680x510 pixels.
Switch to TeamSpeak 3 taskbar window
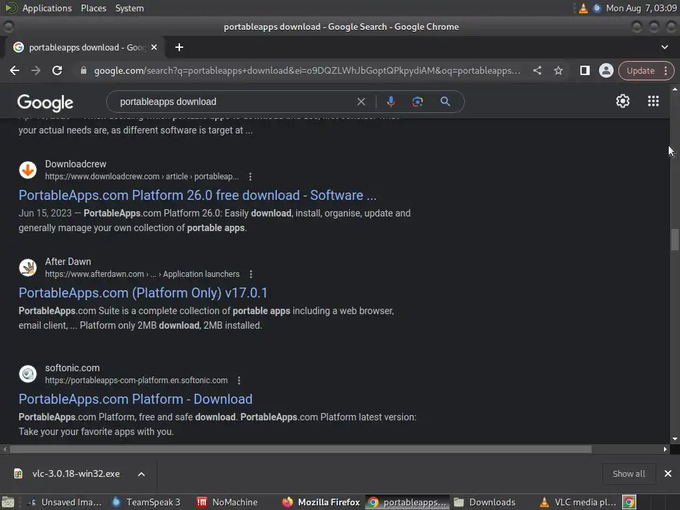pyautogui.click(x=145, y=502)
